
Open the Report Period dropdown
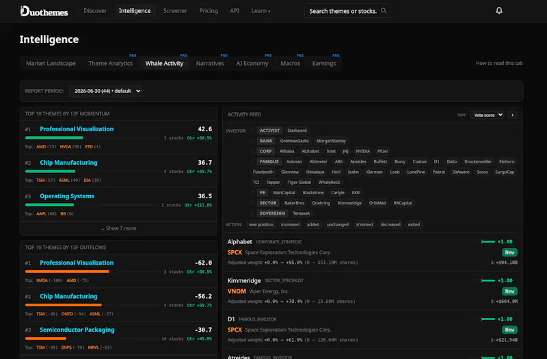coord(106,91)
